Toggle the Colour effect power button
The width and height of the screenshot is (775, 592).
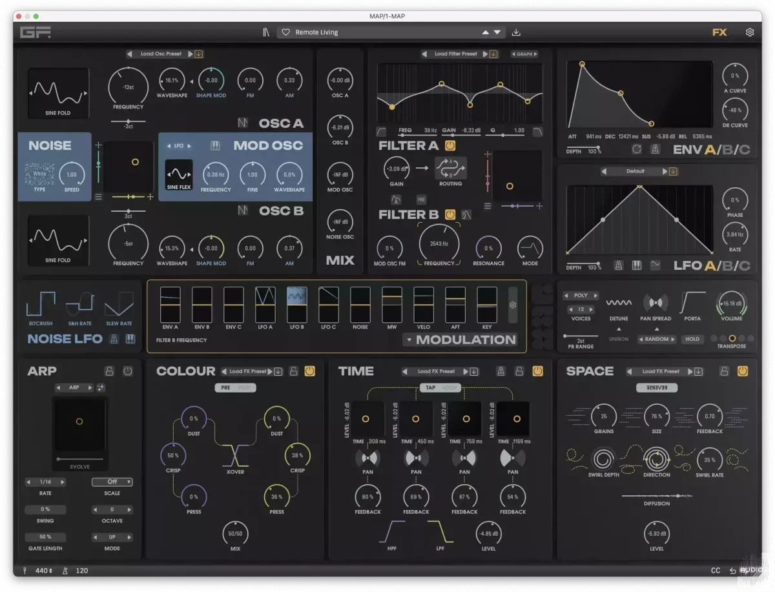(309, 371)
